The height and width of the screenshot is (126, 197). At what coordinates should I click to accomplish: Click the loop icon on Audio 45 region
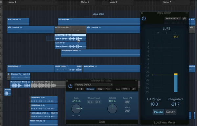(64, 43)
